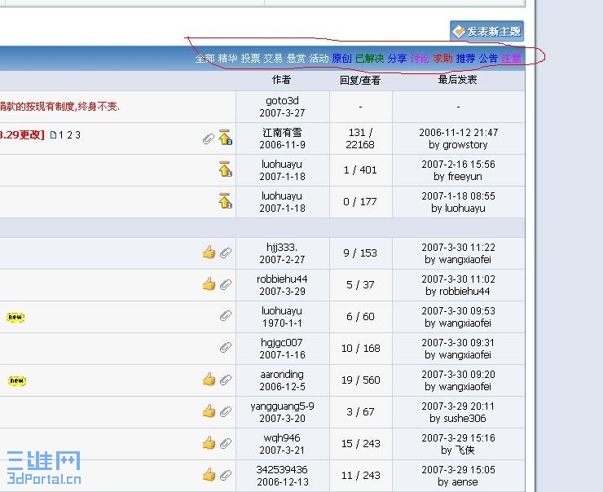Click thumbs-up icon in hjj333. row
The image size is (603, 492).
[209, 253]
